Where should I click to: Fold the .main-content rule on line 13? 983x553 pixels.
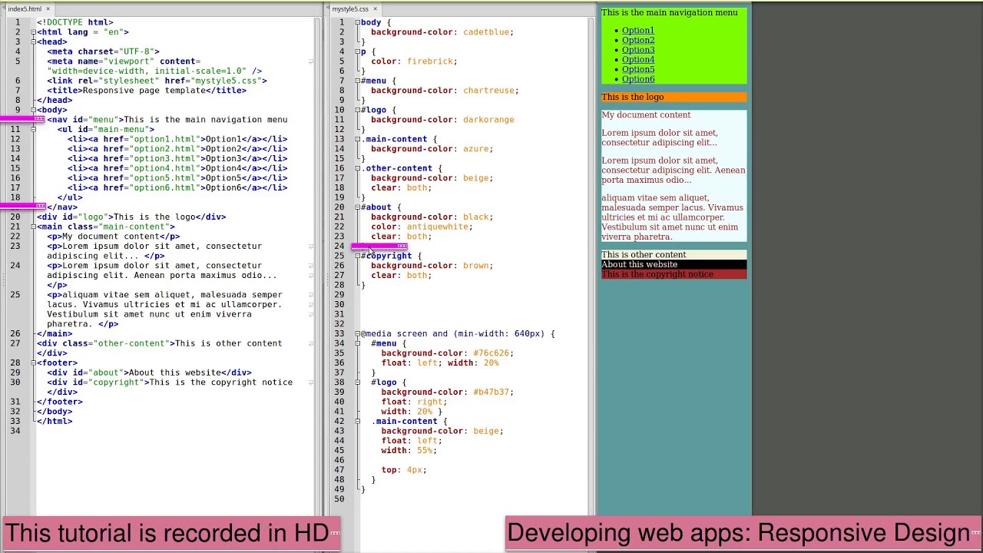[358, 139]
